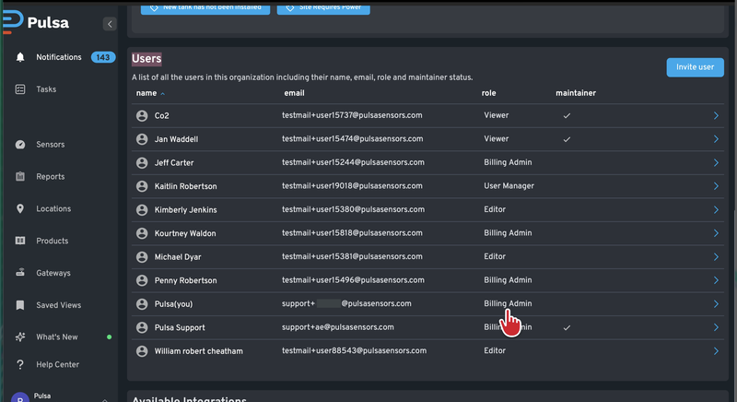Open Co2 user details with chevron
Image resolution: width=737 pixels, height=402 pixels.
716,115
